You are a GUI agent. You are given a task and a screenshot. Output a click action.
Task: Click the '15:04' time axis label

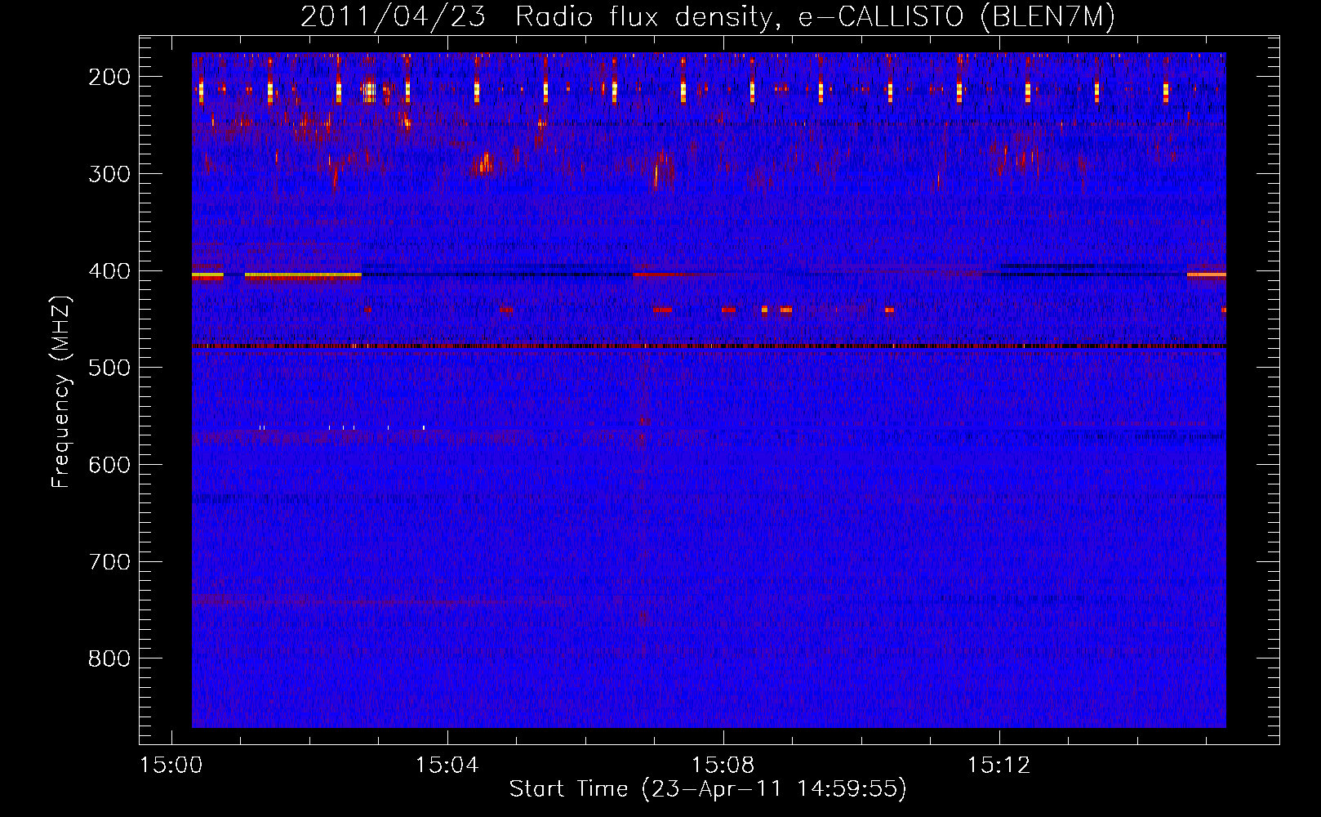447,766
